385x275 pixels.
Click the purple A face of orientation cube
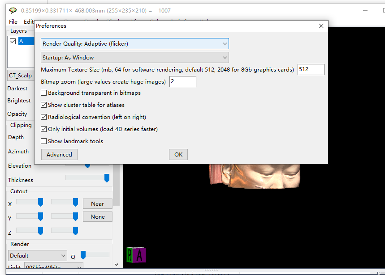[140, 255]
